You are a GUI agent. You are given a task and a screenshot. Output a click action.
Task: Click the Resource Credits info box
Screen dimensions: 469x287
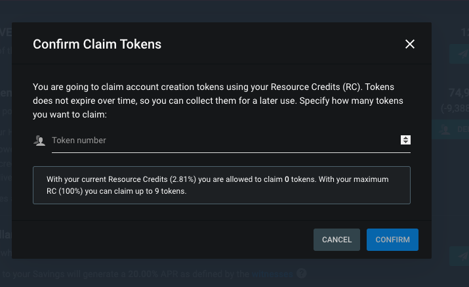coord(222,185)
